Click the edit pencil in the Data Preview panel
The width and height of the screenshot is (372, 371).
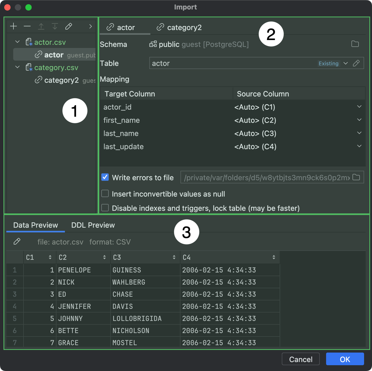(x=17, y=241)
